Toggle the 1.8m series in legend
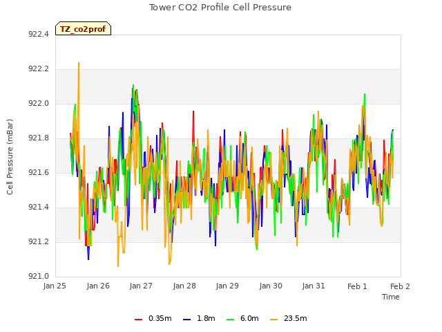Screen dimensions: 442x332 [x=199, y=318]
